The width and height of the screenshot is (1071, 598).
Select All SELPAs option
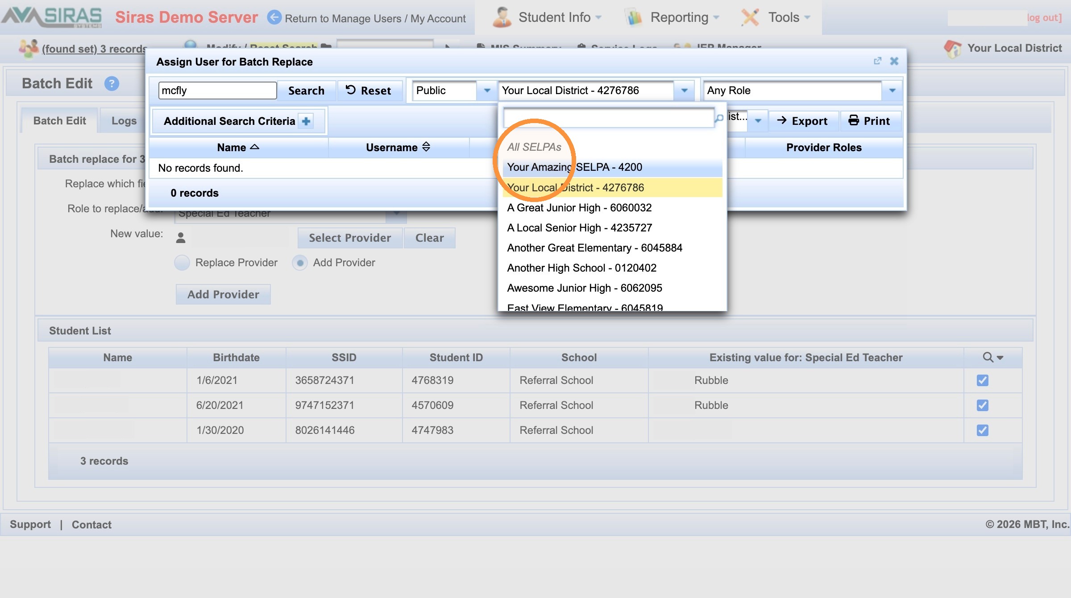point(612,147)
